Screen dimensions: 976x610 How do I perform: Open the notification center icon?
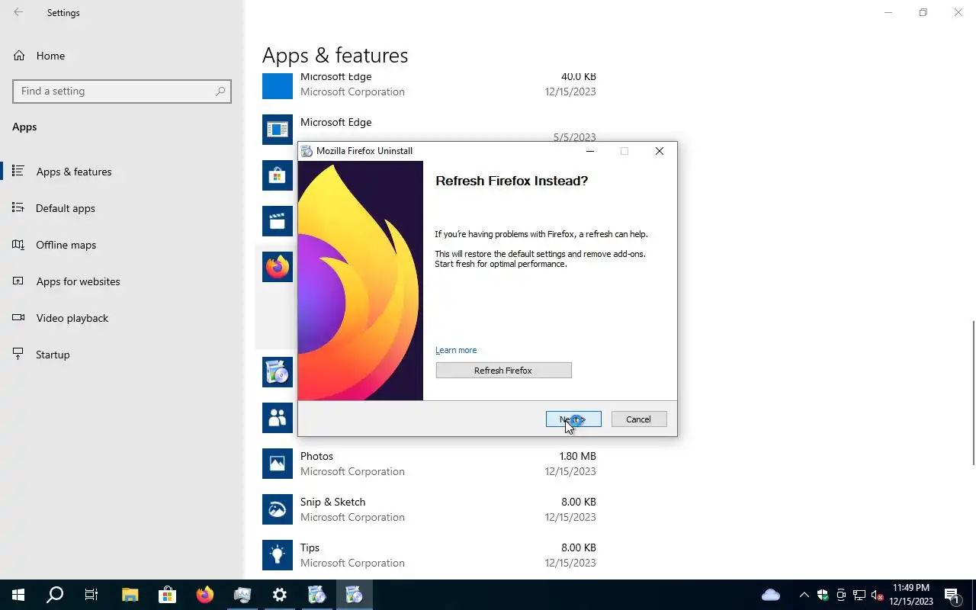[952, 595]
